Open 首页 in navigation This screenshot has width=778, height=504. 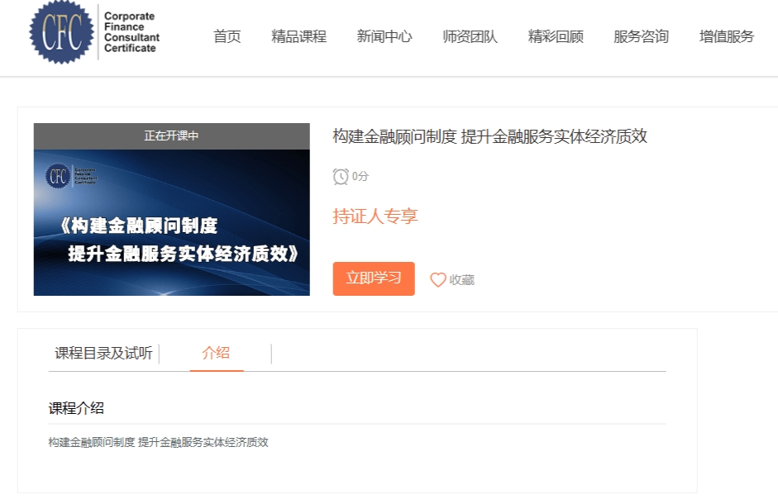pyautogui.click(x=227, y=36)
